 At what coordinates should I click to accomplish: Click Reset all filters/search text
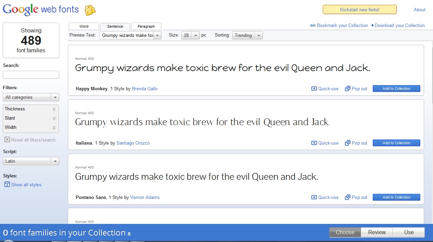[x=33, y=140]
